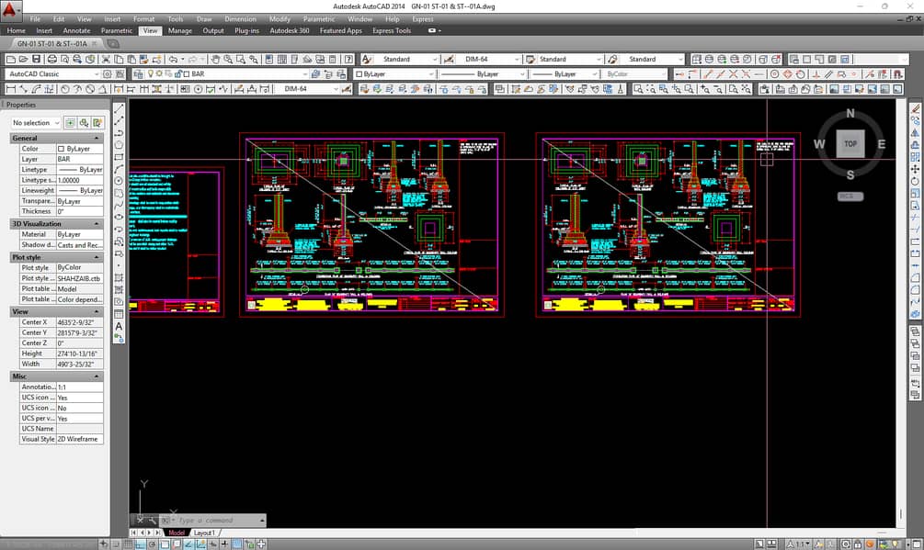Click the TOP face of ViewCube
This screenshot has height=550, width=924.
(x=850, y=143)
